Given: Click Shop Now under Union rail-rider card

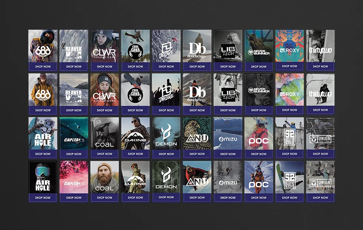Looking at the screenshot, I should point(320,154).
